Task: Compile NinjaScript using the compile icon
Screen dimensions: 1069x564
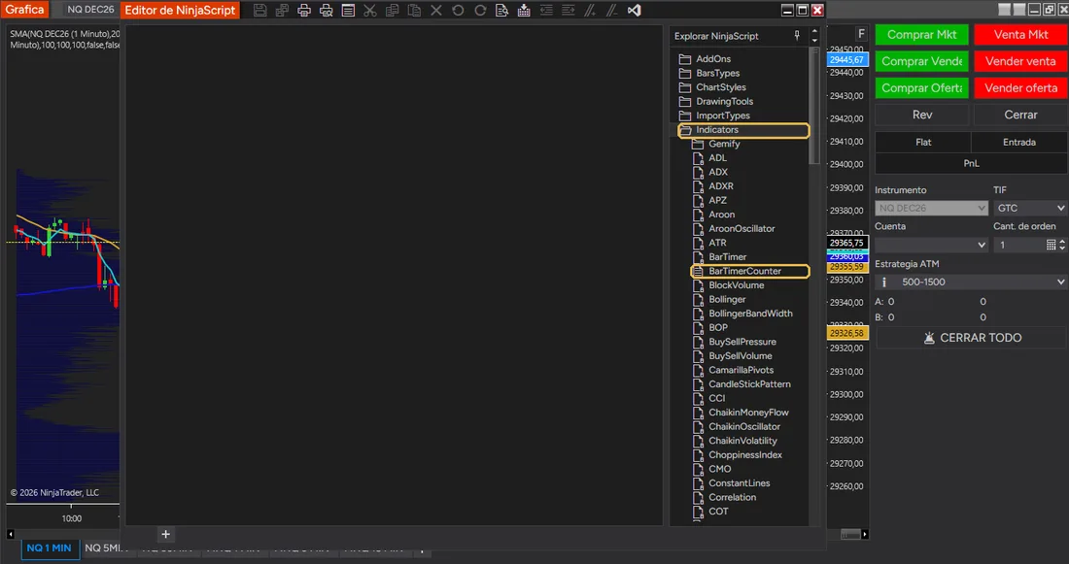Action: pyautogui.click(x=524, y=11)
